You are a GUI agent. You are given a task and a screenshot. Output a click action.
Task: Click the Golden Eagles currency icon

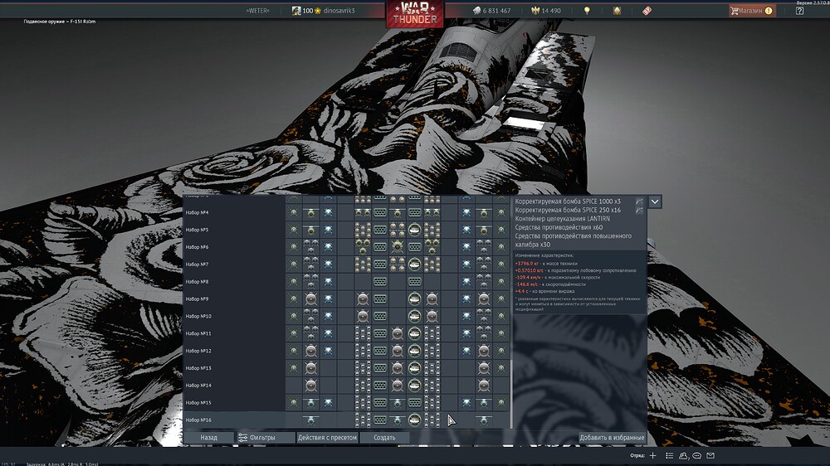pos(535,11)
